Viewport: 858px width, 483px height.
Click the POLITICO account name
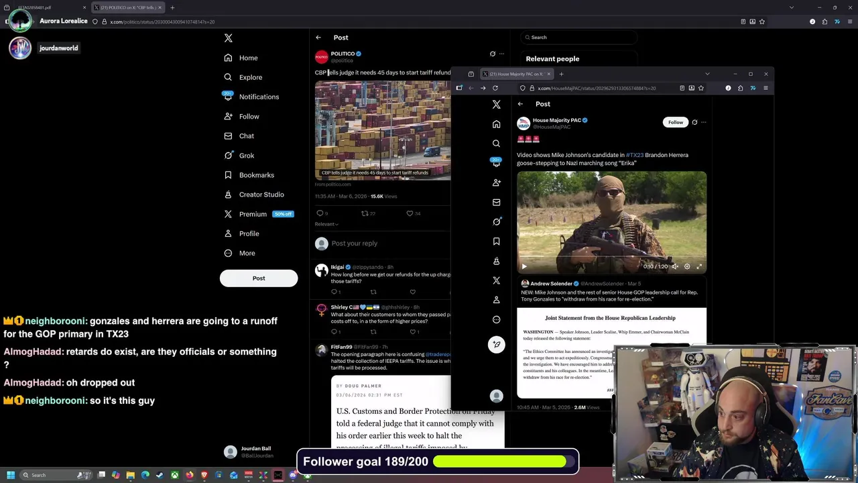(343, 54)
